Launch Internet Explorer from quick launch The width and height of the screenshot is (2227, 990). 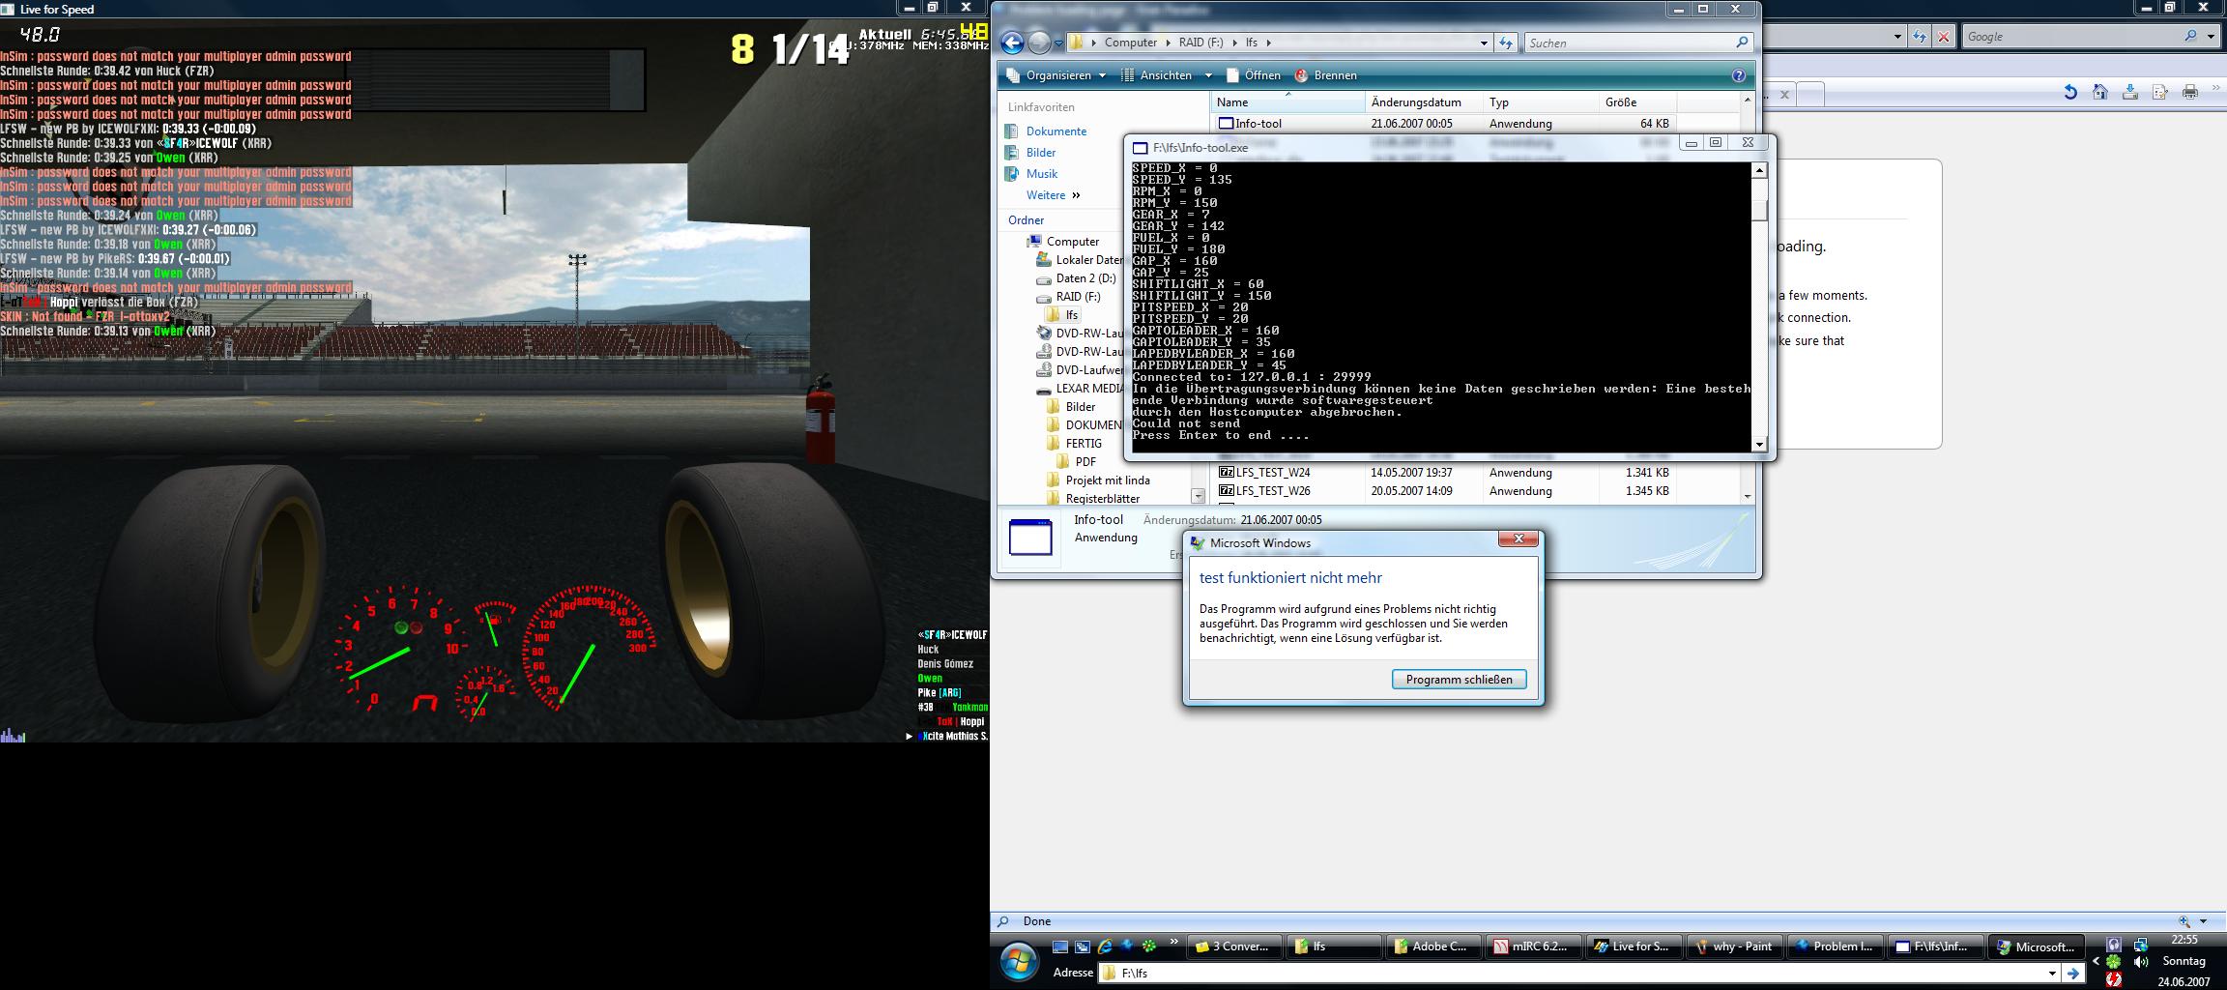click(x=1104, y=946)
